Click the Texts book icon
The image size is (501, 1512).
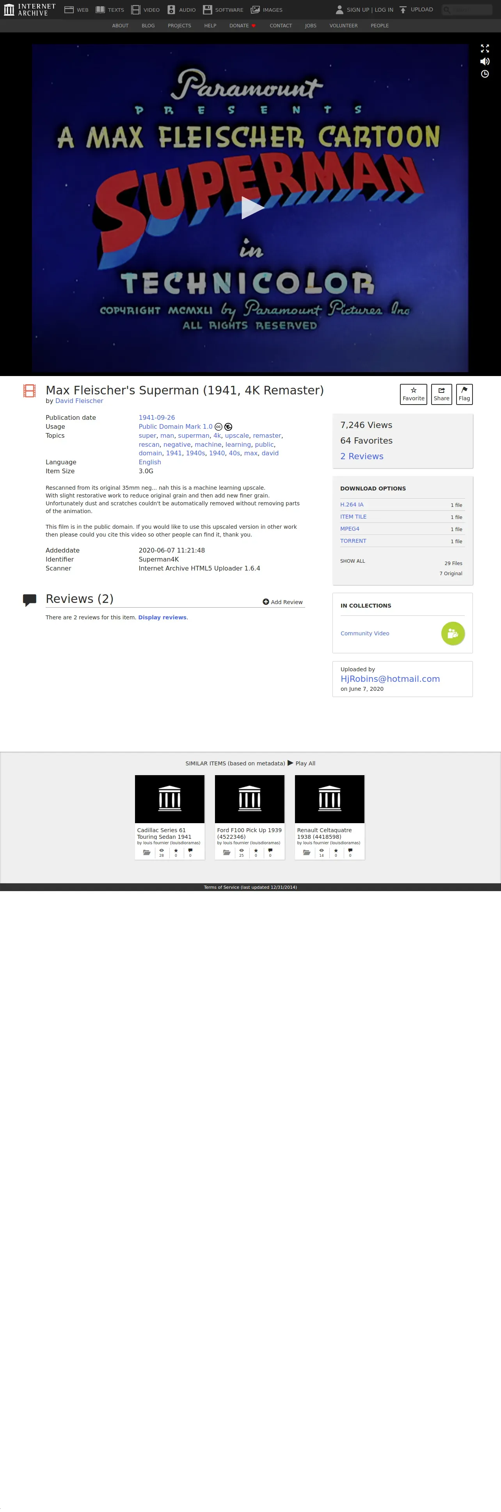coord(100,9)
